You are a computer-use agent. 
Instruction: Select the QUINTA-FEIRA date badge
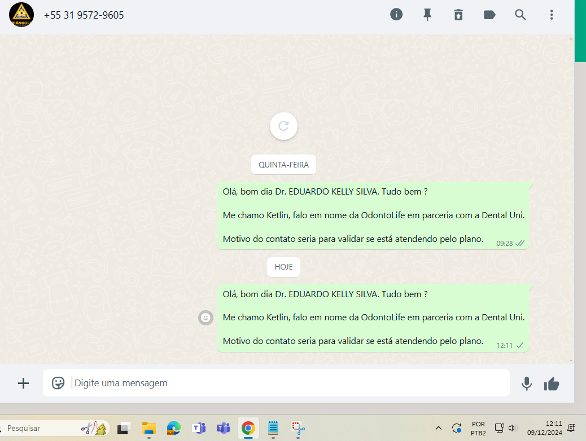coord(283,165)
